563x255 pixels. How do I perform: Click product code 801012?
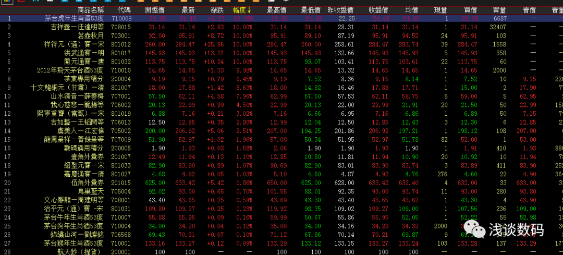[121, 44]
